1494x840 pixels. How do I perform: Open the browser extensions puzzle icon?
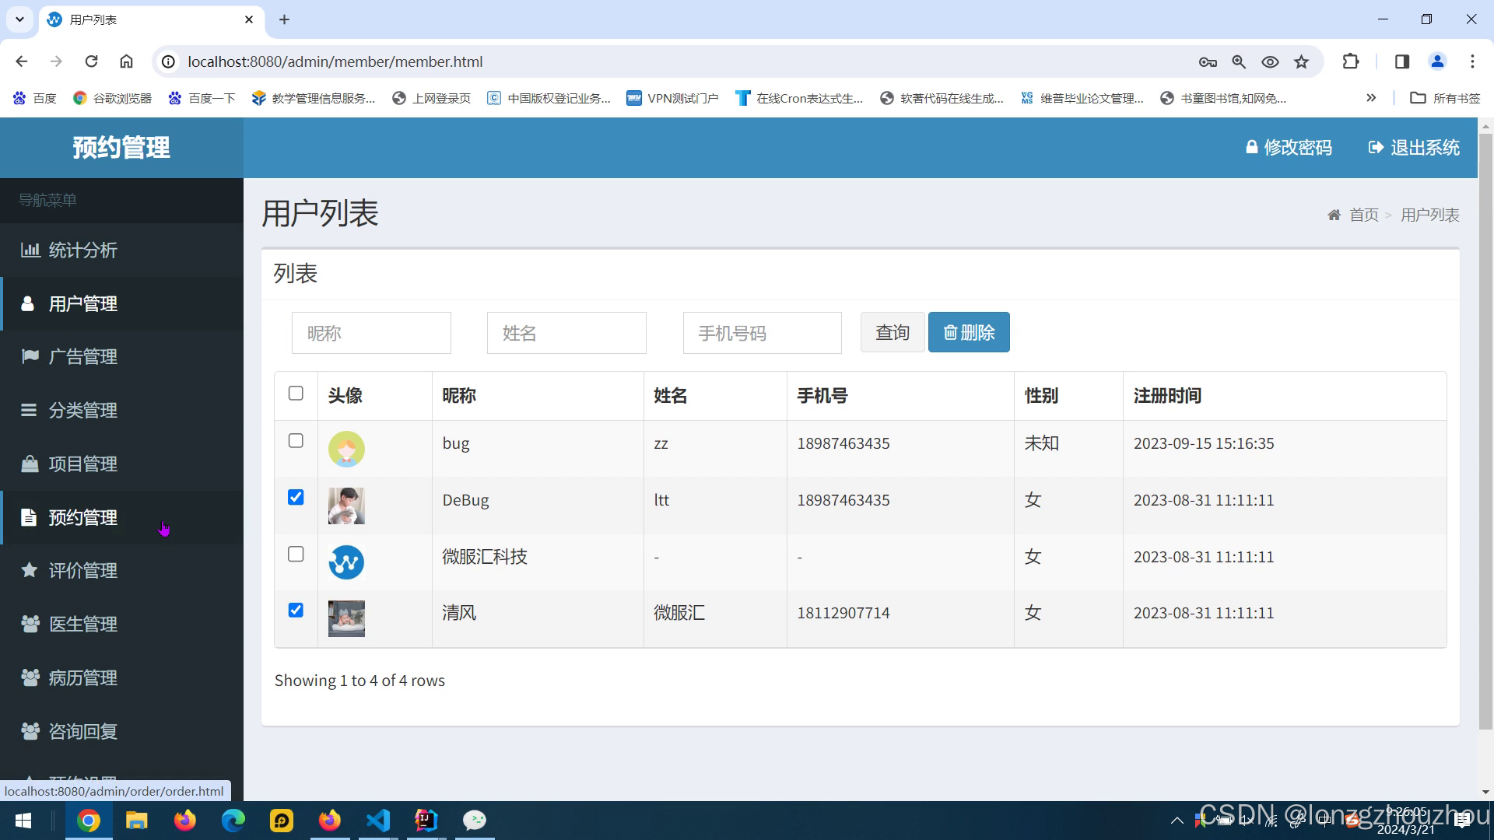[1351, 61]
